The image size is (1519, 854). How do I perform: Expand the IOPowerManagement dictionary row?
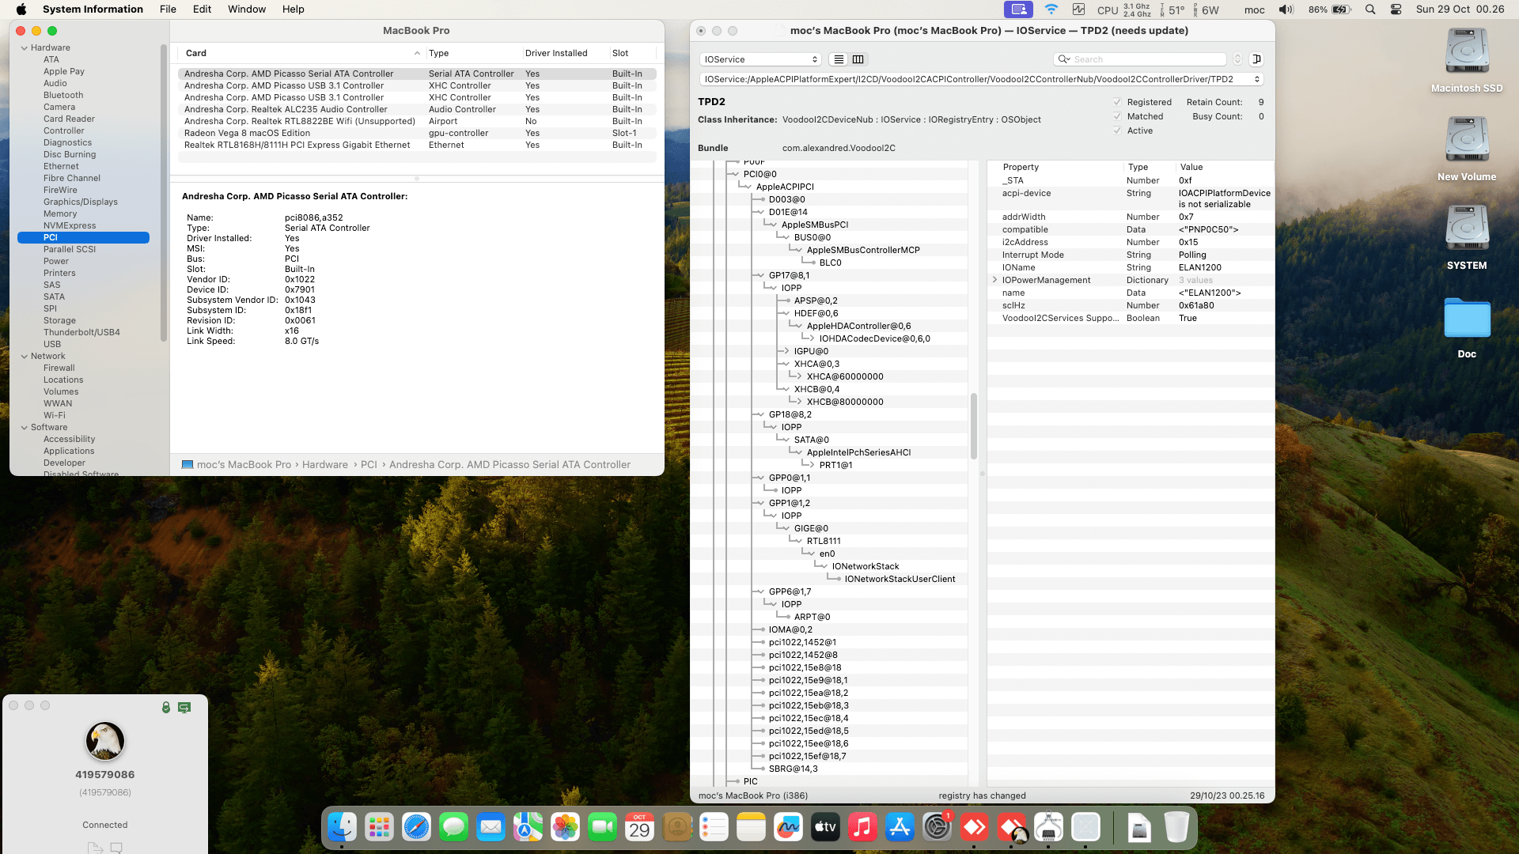point(994,280)
